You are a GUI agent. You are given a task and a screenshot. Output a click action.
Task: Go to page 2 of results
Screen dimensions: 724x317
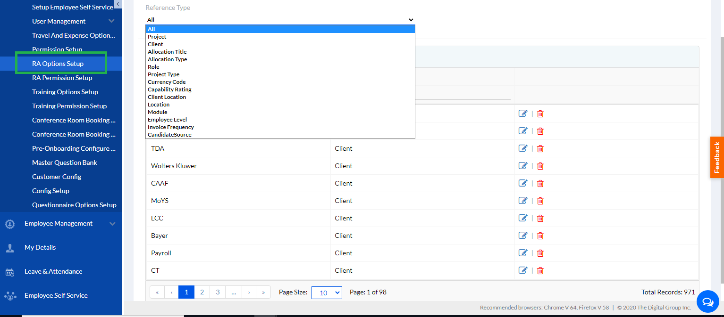(x=202, y=292)
